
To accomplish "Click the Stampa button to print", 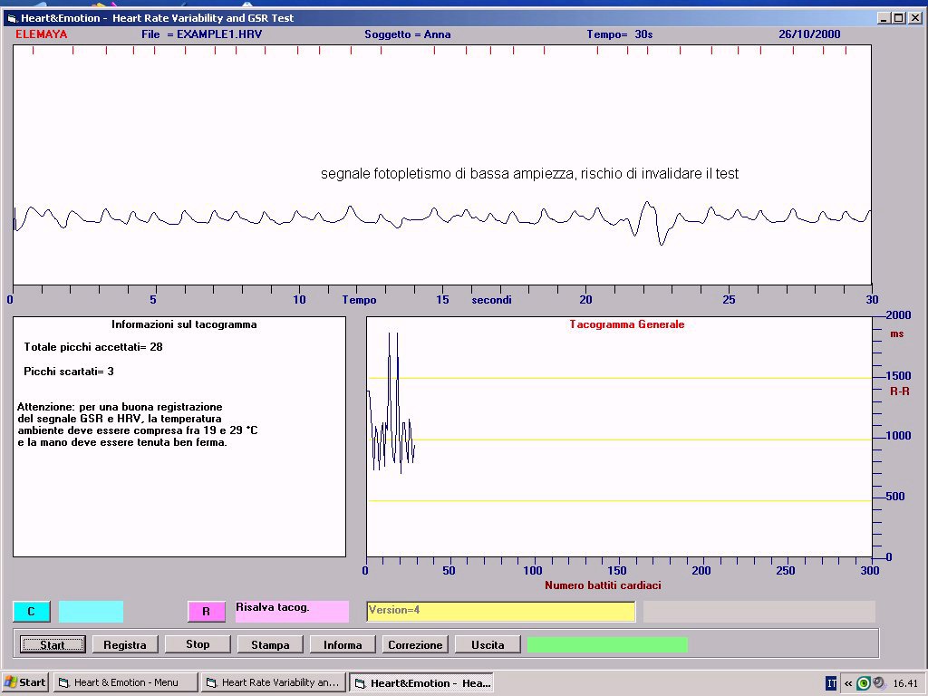I will pyautogui.click(x=270, y=644).
